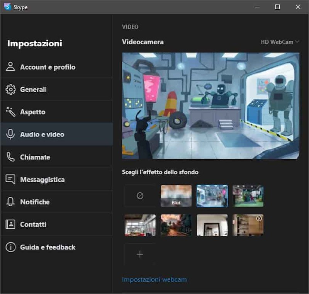Pick the wooden shelf room background

(x=248, y=225)
